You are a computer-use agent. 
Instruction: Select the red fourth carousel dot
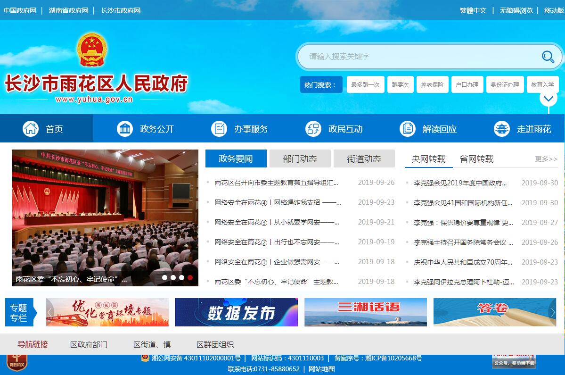coord(190,278)
